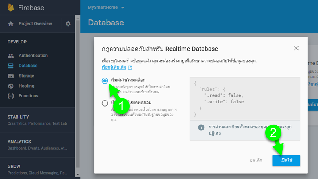Click the sidebar scrollbar thumb
Viewport: 318px width, 179px height.
coord(78,94)
